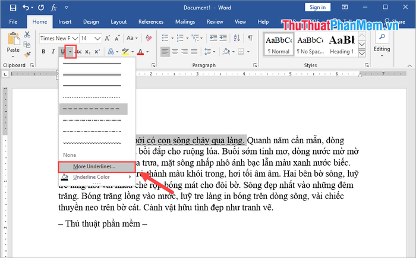Open the File tab

(13, 22)
